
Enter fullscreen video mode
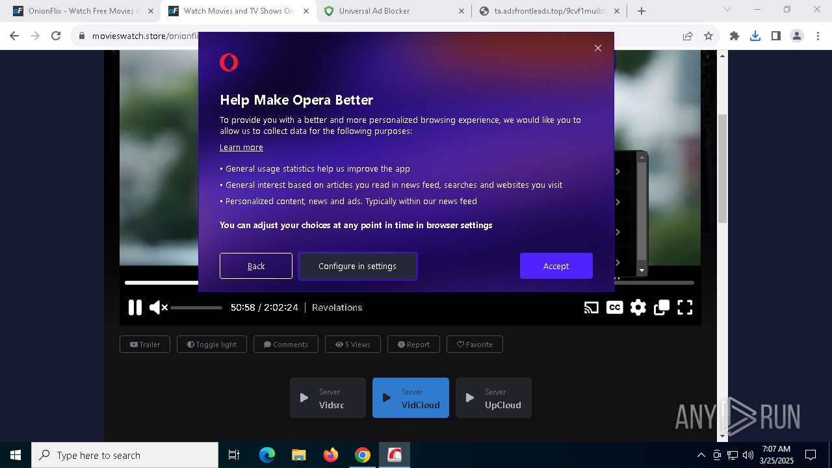pos(685,307)
